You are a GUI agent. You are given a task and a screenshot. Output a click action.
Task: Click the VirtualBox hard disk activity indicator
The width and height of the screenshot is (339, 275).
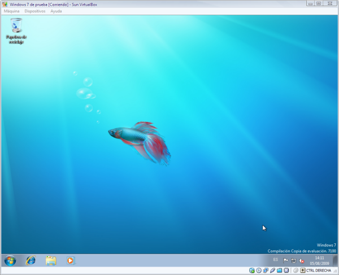pos(252,270)
